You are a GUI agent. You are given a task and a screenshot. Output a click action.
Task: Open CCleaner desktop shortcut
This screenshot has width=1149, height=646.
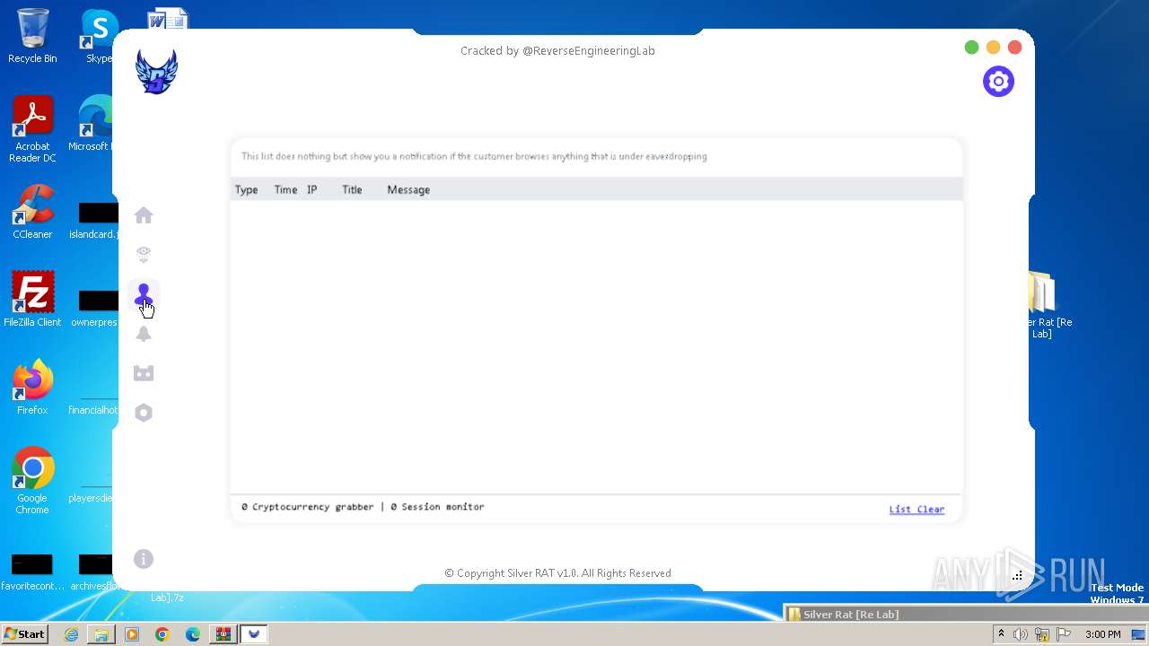click(x=32, y=212)
